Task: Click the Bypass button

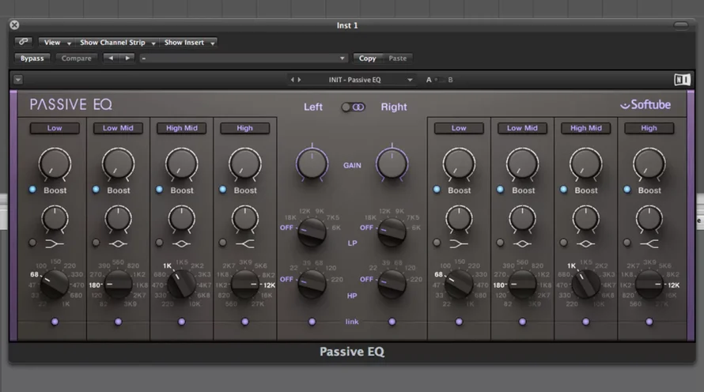Action: click(32, 58)
